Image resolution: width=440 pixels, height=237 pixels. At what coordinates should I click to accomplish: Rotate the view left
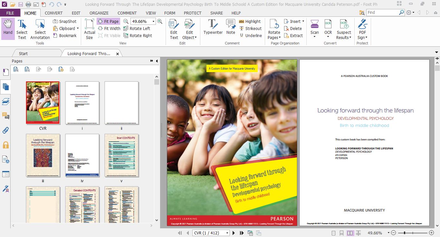(137, 28)
